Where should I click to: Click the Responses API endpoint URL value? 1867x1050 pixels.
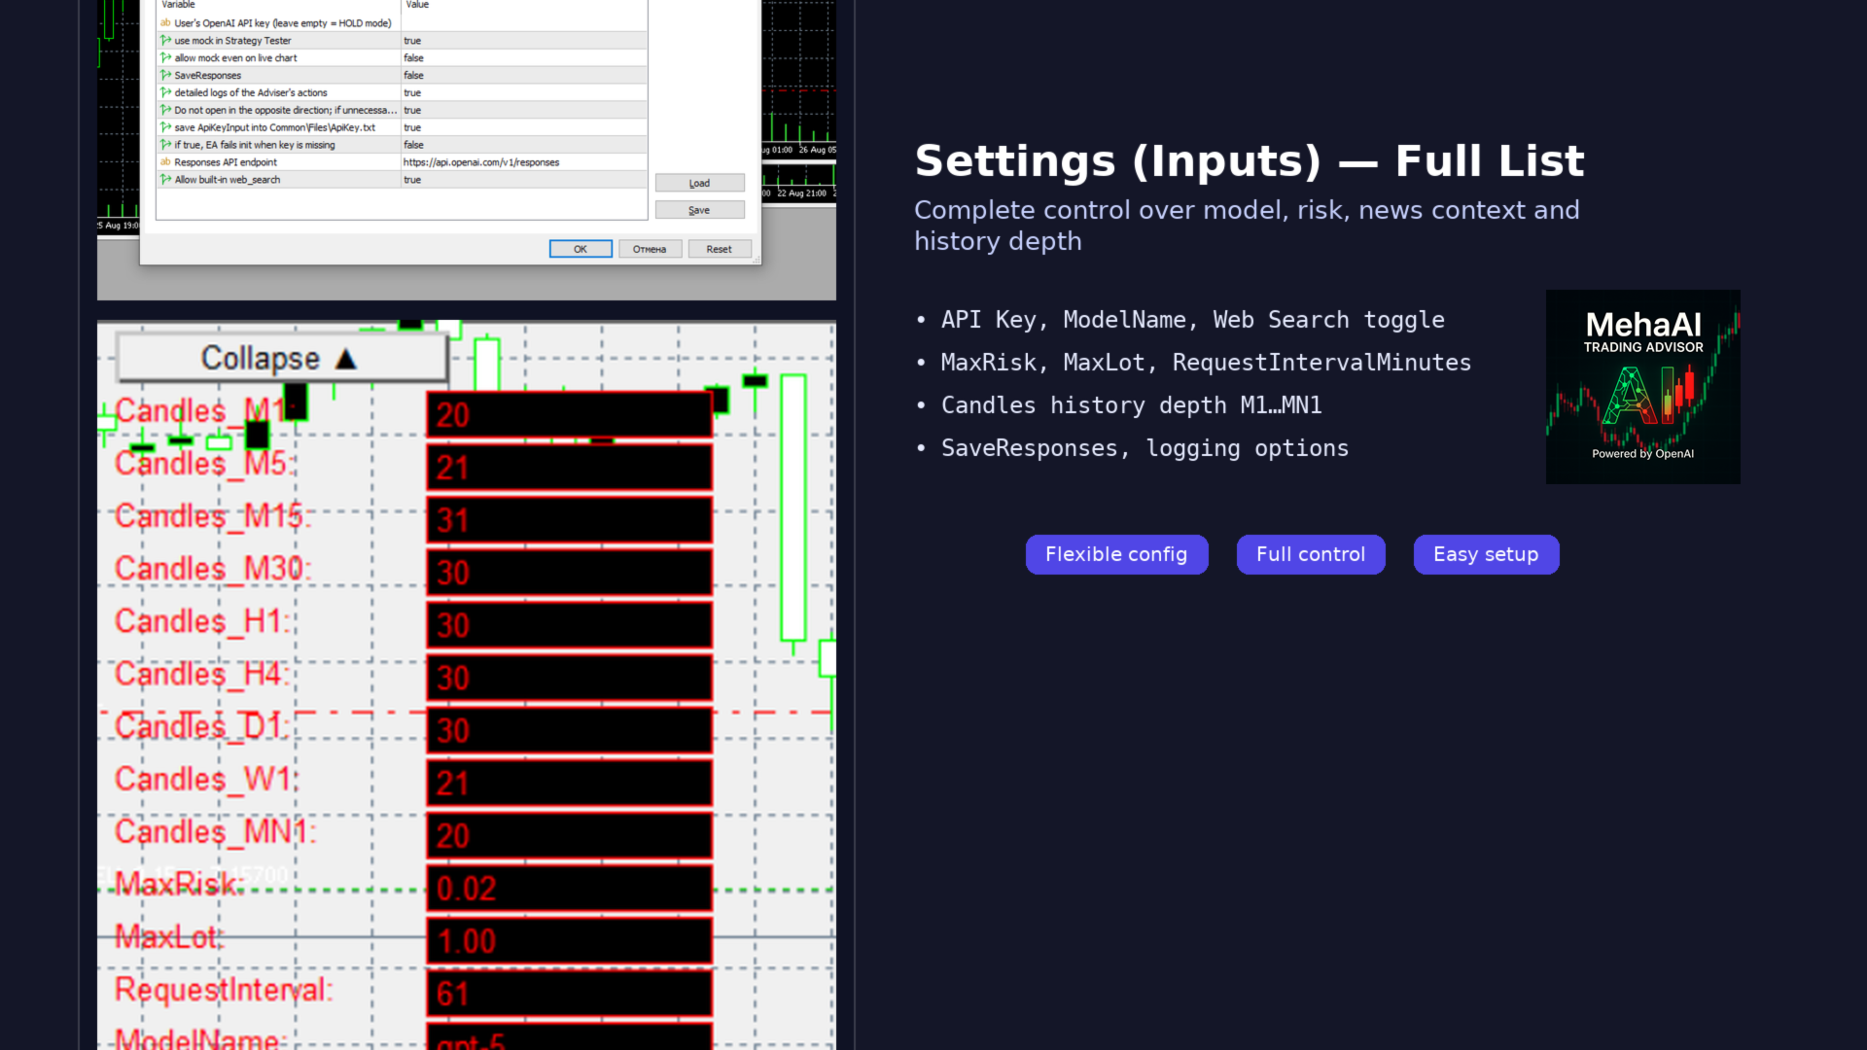481,162
